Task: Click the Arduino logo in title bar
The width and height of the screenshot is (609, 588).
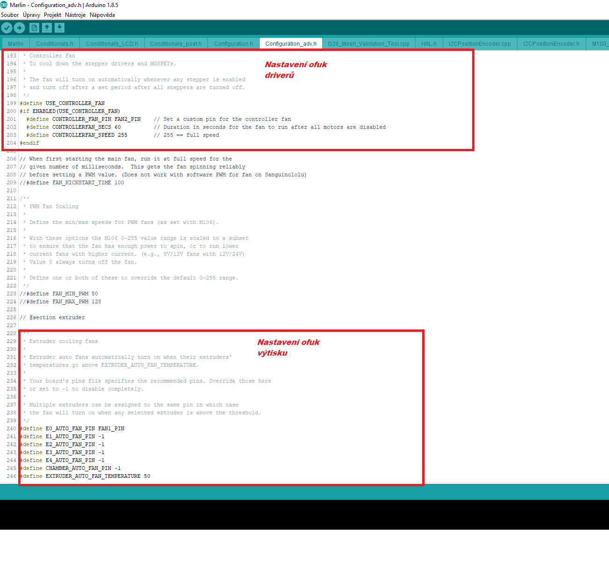Action: click(4, 5)
